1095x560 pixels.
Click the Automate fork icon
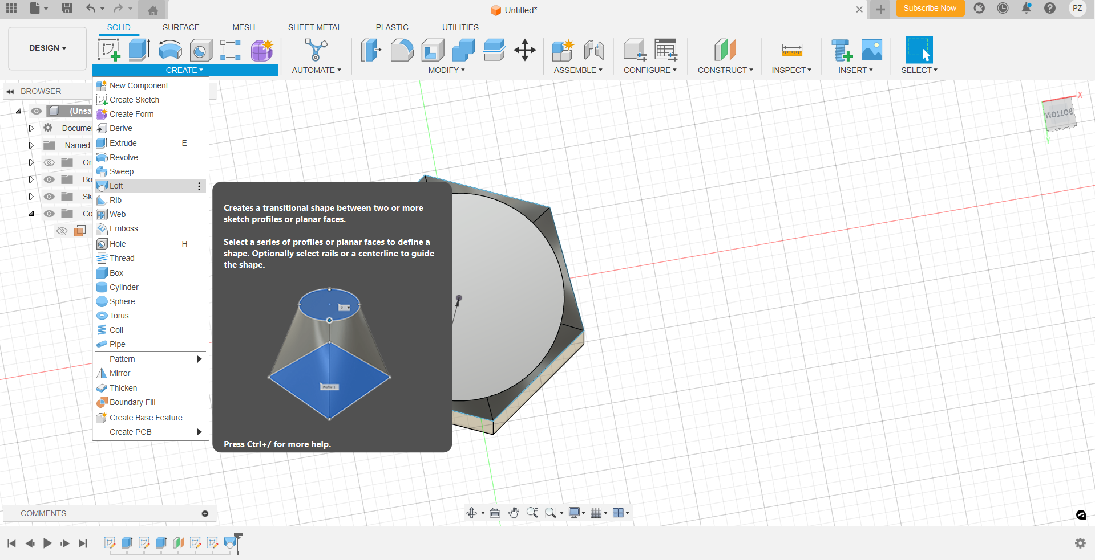(316, 50)
